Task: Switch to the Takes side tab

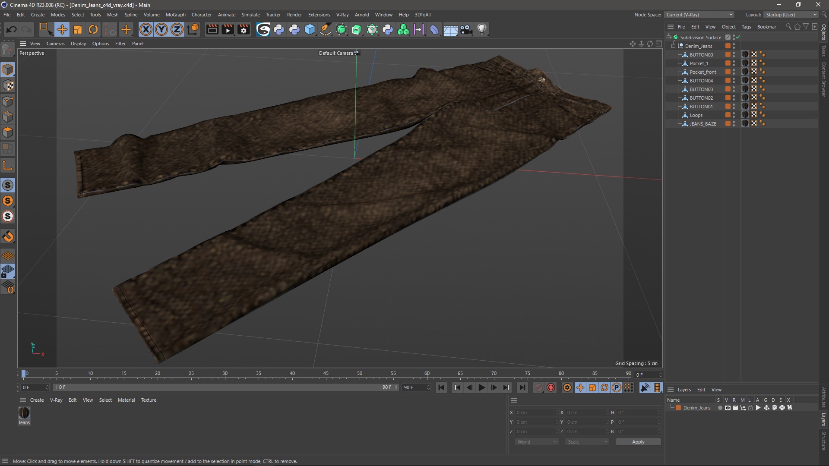Action: pos(823,50)
